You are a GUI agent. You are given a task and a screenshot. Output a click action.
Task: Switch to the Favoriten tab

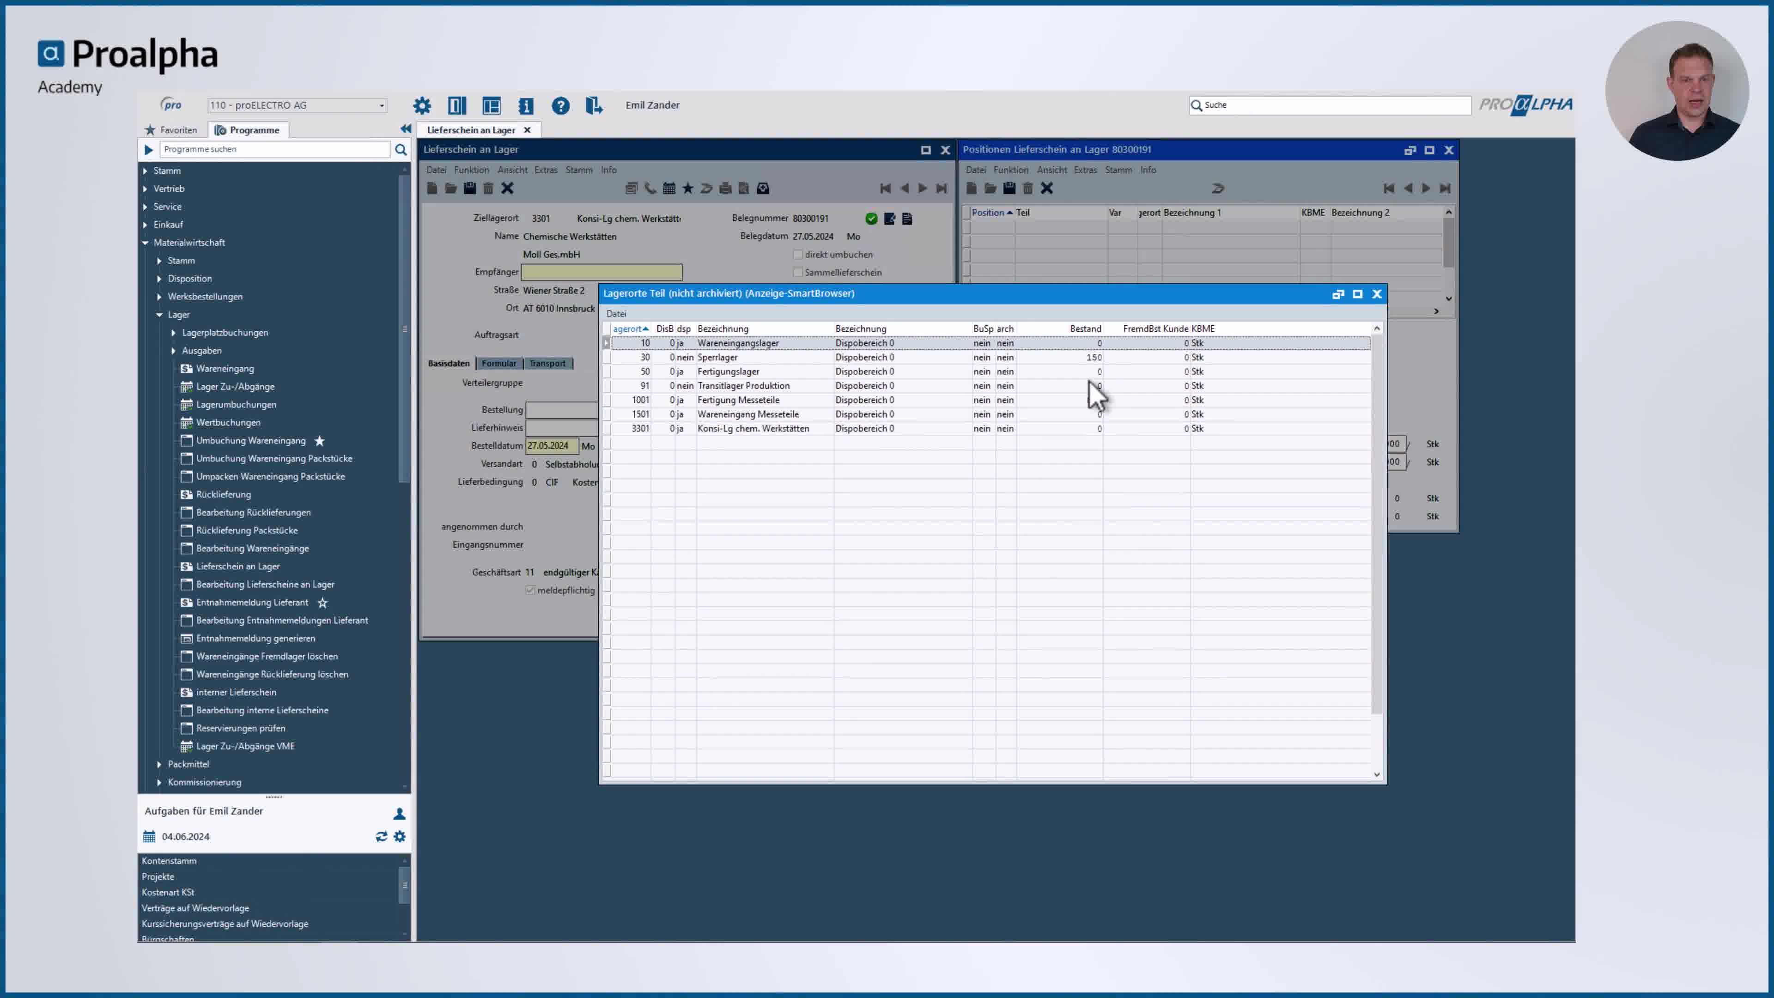[x=171, y=129]
